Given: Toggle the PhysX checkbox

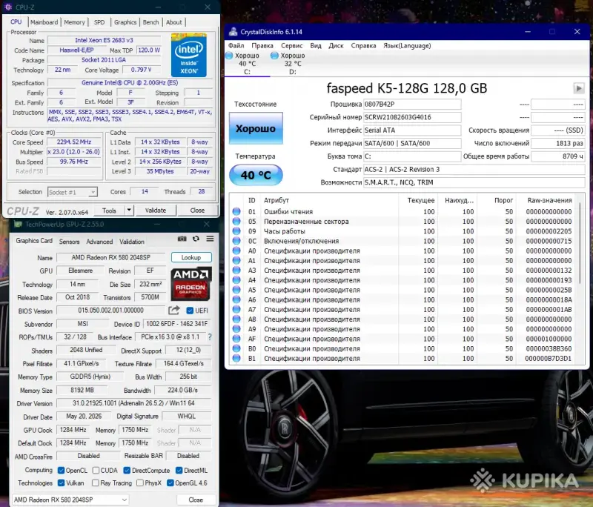Looking at the screenshot, I should [140, 483].
